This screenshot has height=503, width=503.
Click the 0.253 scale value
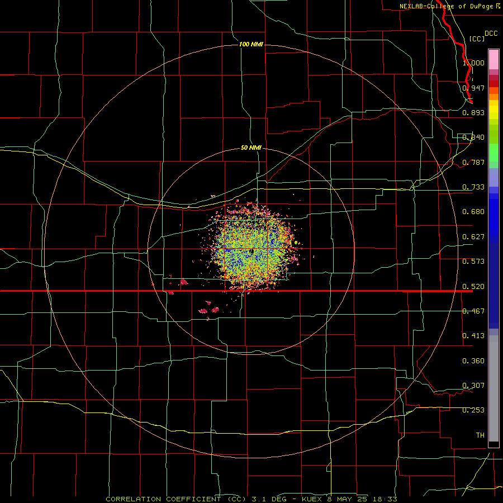[x=473, y=410]
